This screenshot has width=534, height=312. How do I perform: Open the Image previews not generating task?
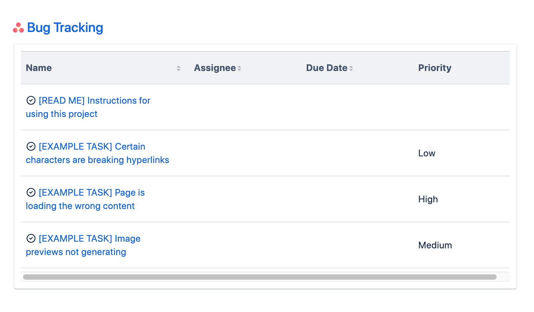(89, 239)
